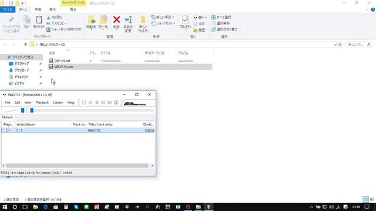The image size is (376, 211).
Task: Click the foobar2000 Play button
Action: pos(90,103)
